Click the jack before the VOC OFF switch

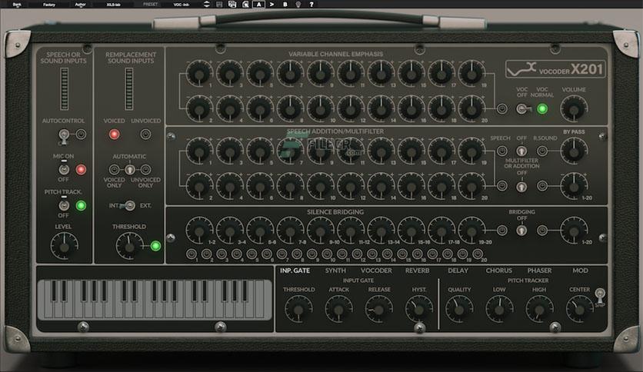pyautogui.click(x=502, y=109)
